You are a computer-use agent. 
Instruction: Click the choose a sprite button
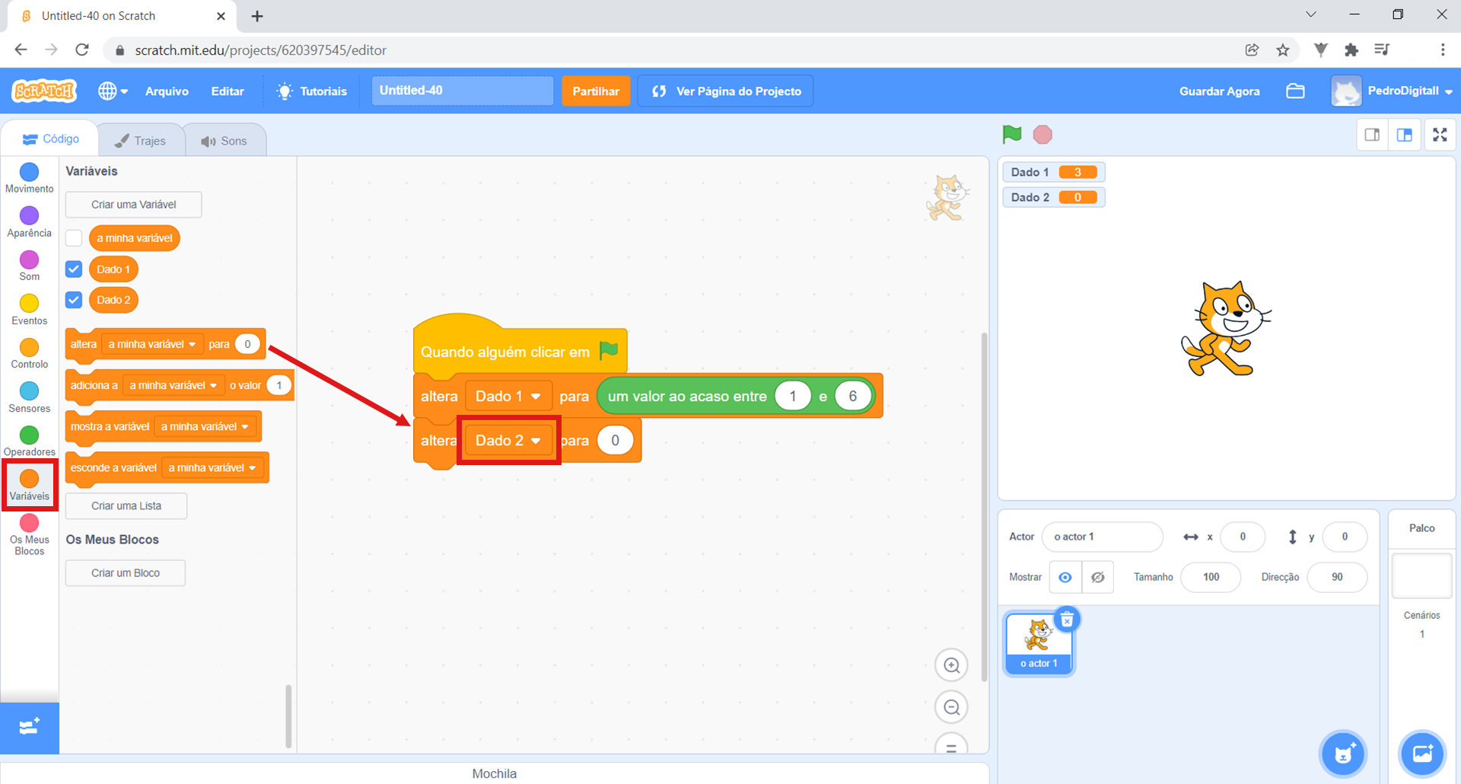pos(1344,754)
